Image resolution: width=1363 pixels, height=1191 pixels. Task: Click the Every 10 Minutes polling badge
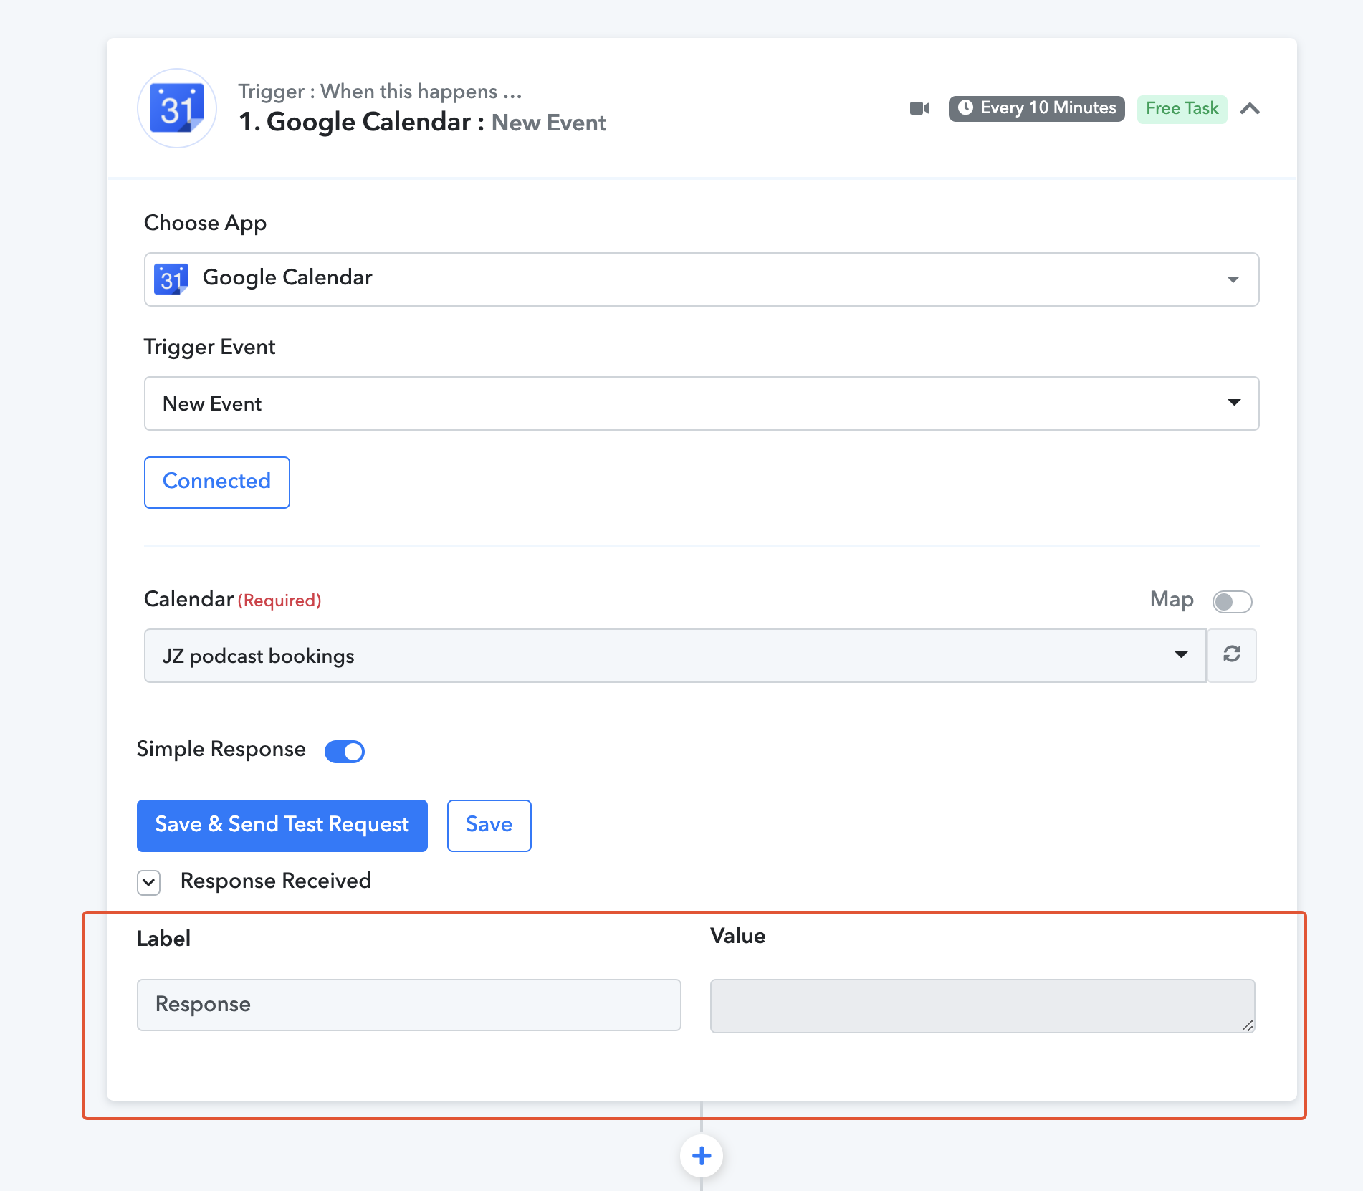tap(1036, 108)
